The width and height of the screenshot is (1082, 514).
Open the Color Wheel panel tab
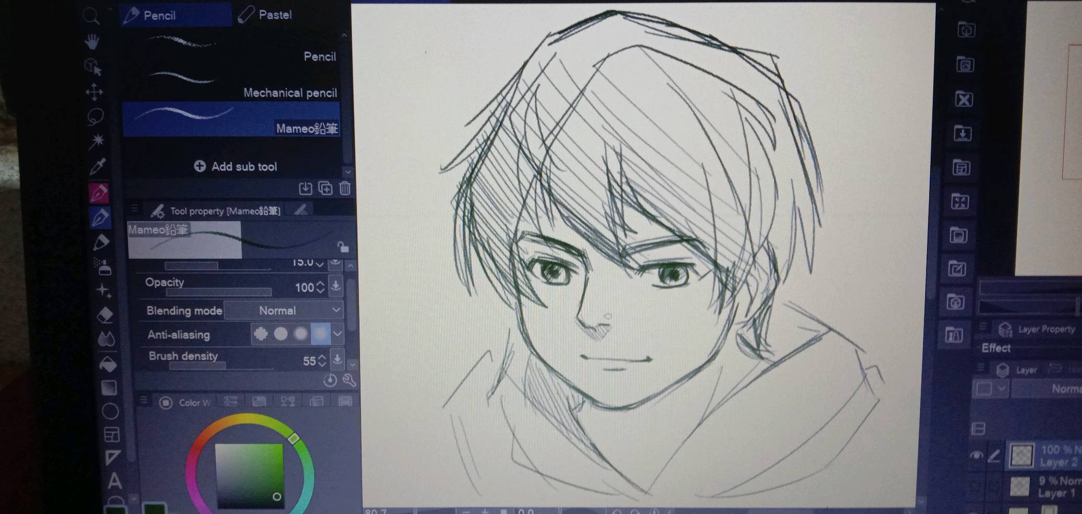[186, 402]
